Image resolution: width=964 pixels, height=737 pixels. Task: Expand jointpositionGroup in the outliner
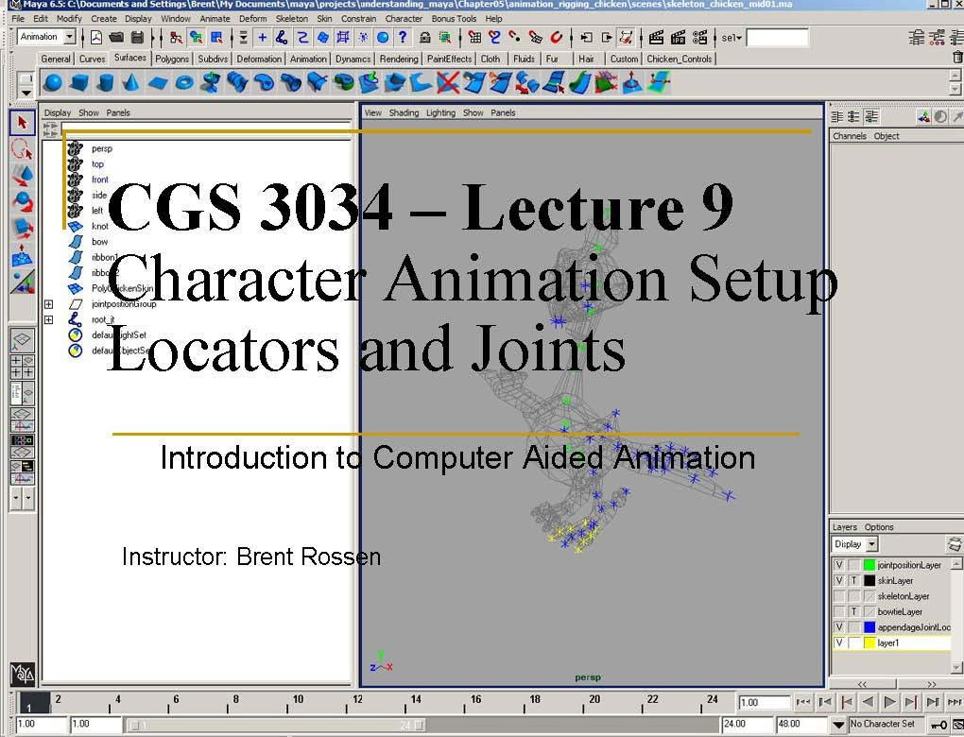(48, 304)
